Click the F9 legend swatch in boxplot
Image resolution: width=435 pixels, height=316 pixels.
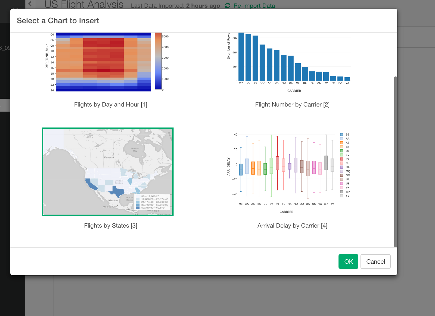tap(341, 159)
